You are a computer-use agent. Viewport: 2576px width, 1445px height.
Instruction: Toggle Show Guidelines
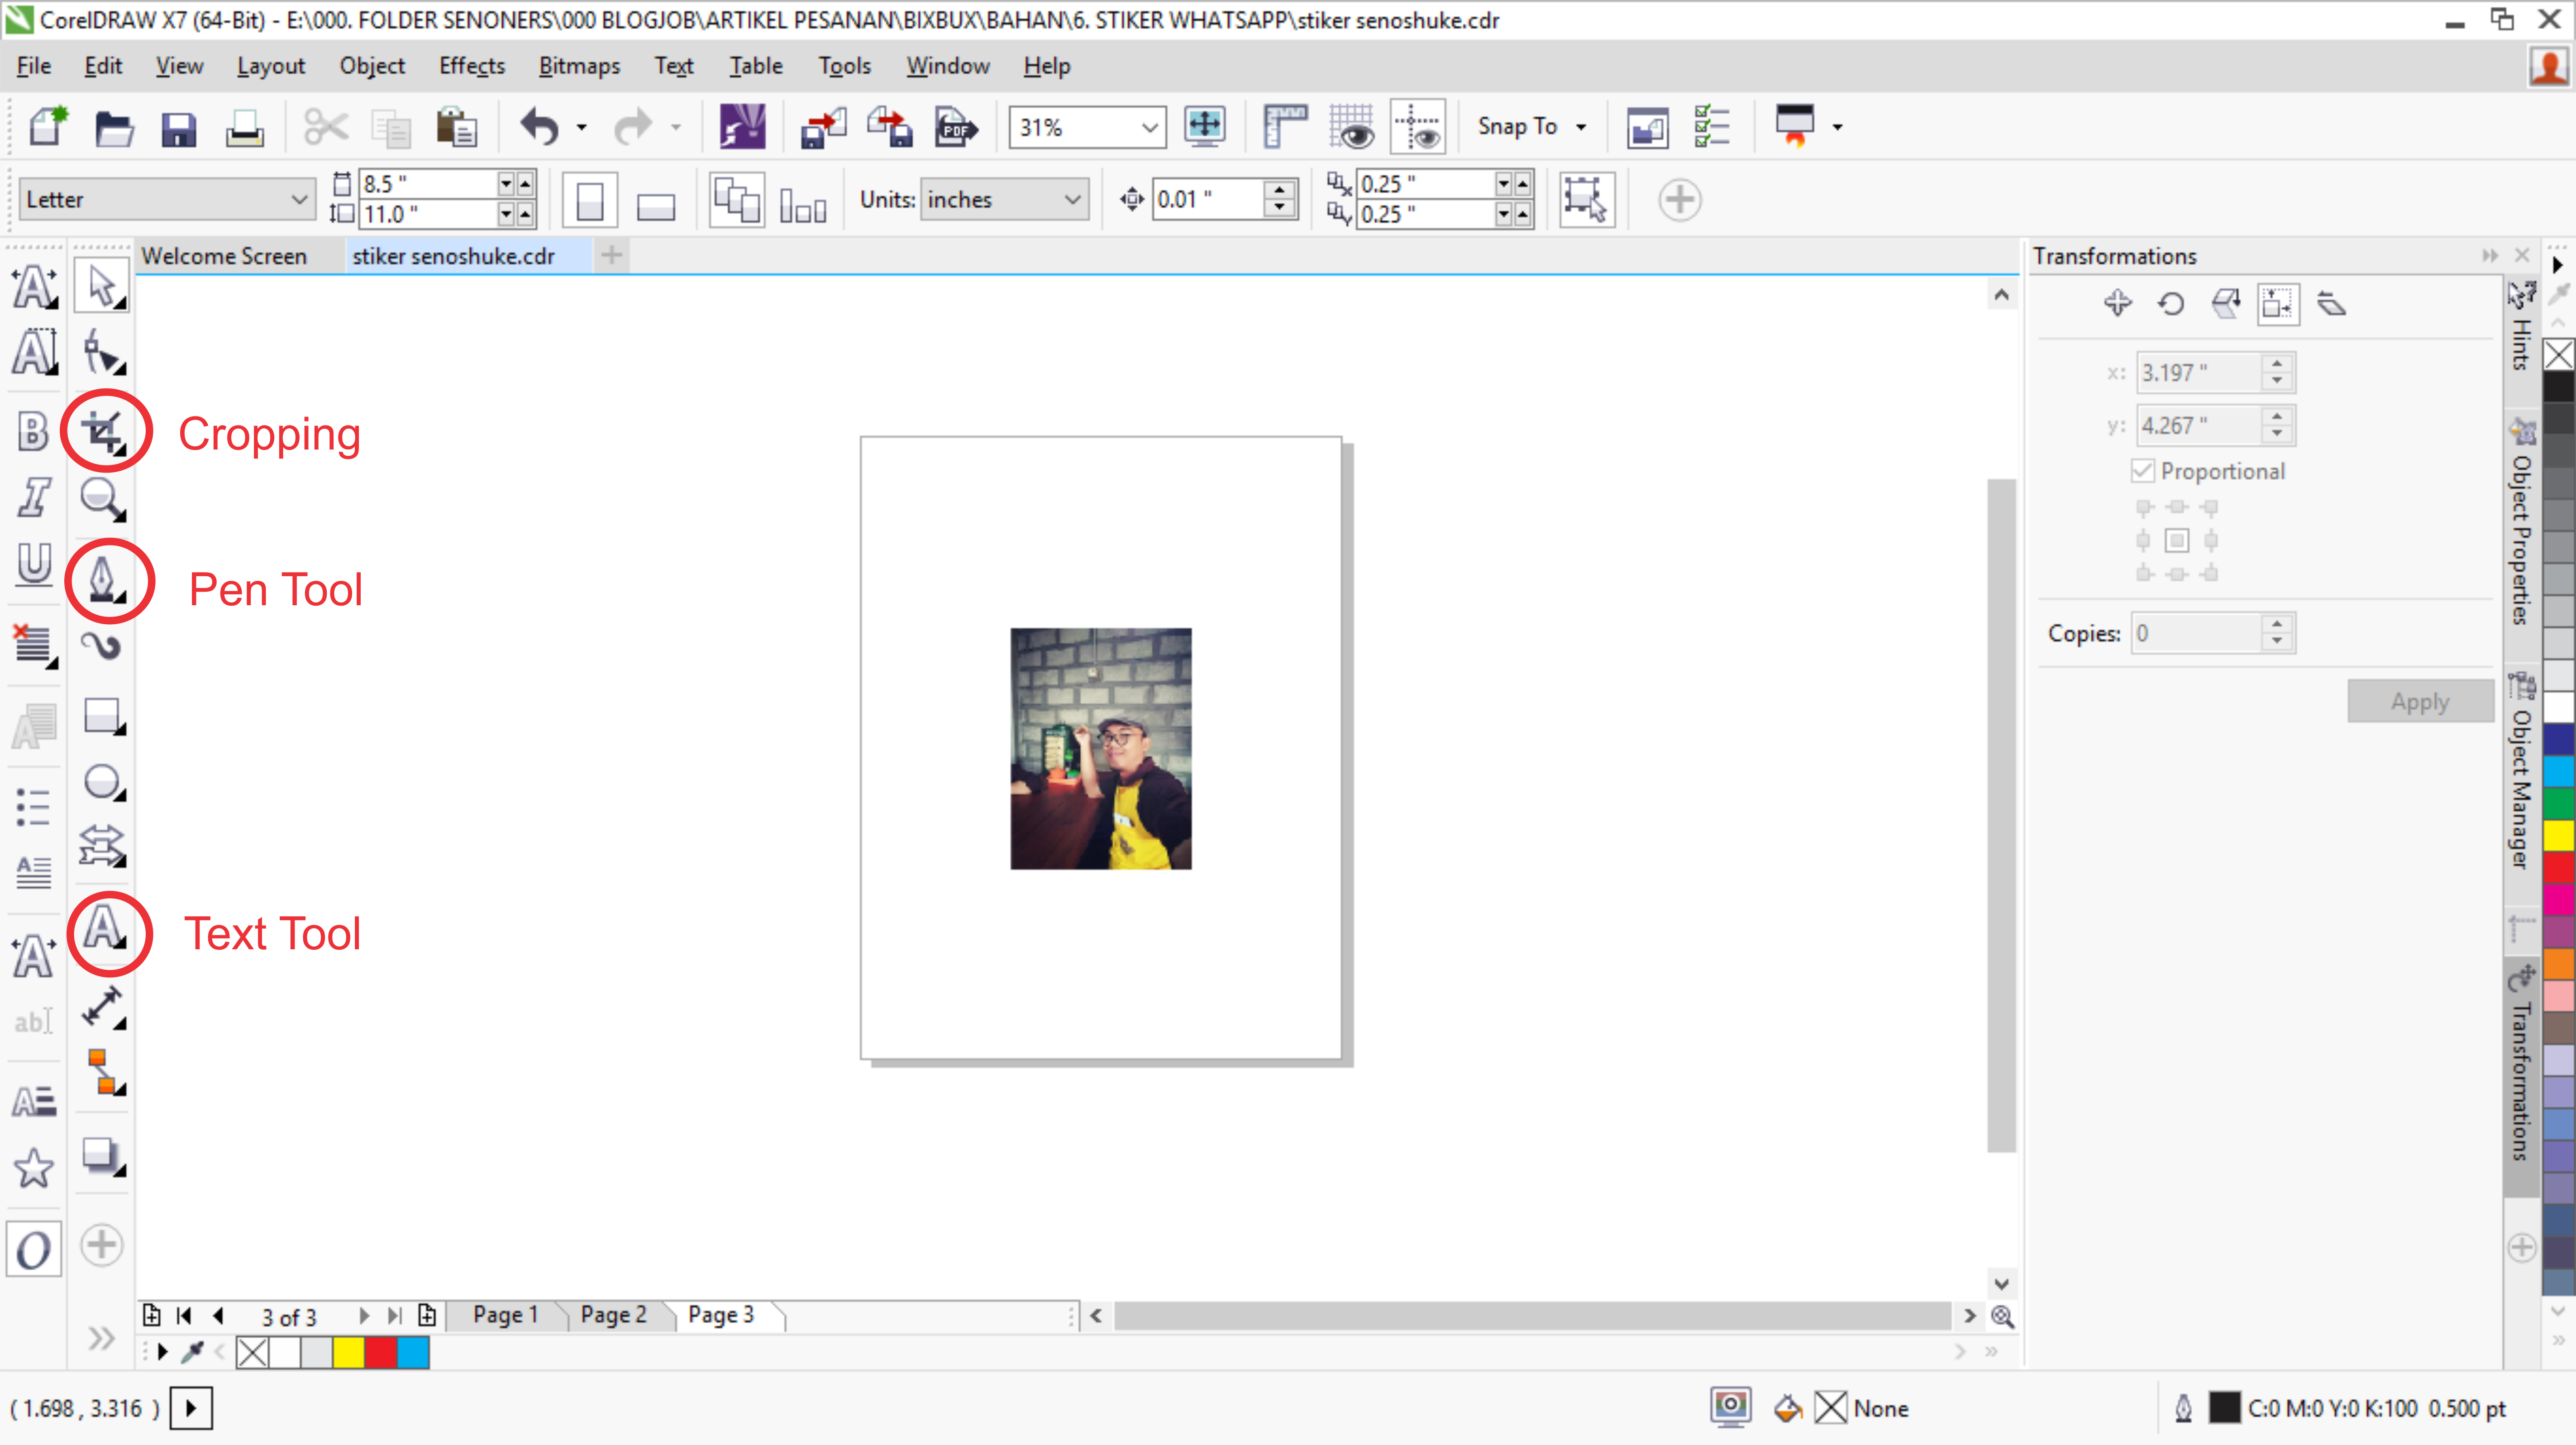[1418, 127]
